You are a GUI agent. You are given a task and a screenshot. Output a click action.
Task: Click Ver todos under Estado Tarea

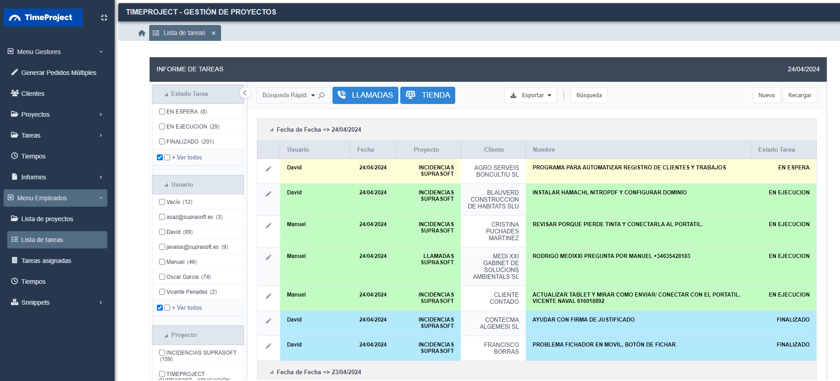click(x=187, y=158)
